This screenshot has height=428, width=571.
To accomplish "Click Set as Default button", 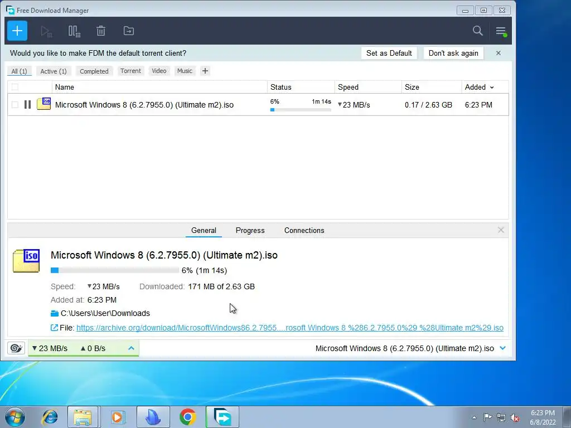I will [x=389, y=53].
